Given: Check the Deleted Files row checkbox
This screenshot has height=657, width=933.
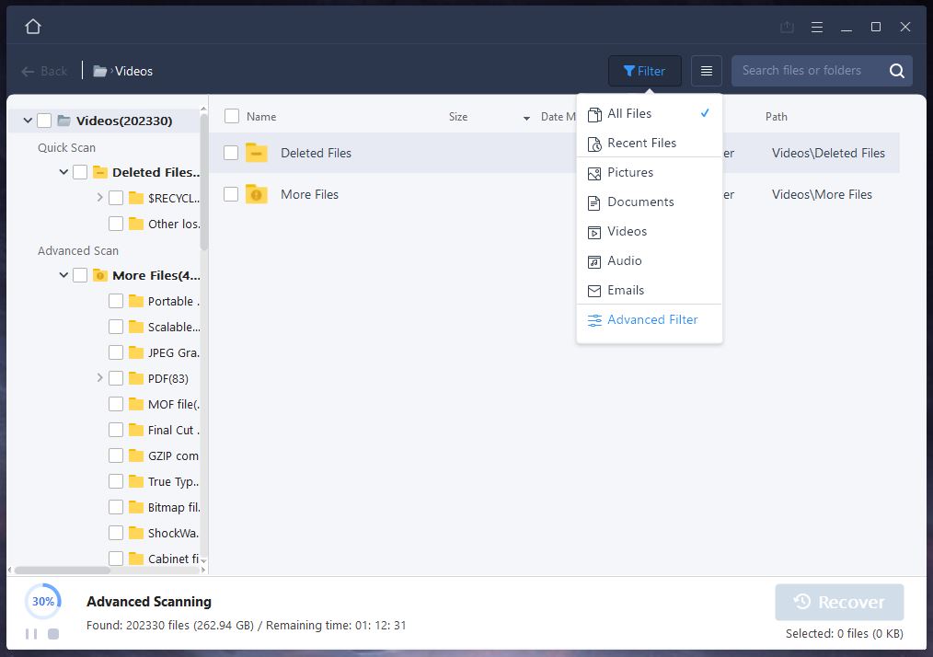Looking at the screenshot, I should pos(231,153).
